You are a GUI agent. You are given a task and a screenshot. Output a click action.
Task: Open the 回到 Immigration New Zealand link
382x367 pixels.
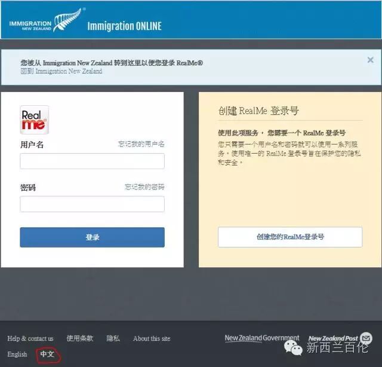coord(61,71)
